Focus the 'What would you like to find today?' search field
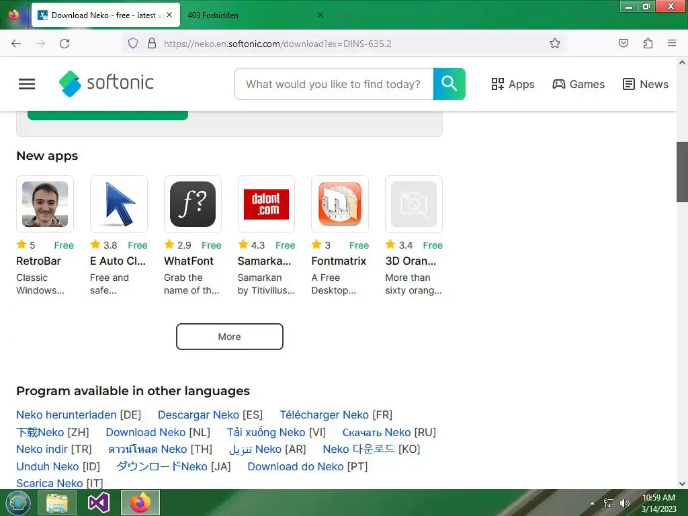 (x=334, y=84)
